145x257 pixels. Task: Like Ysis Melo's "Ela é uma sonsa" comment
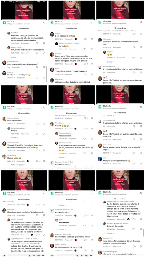click(37, 43)
